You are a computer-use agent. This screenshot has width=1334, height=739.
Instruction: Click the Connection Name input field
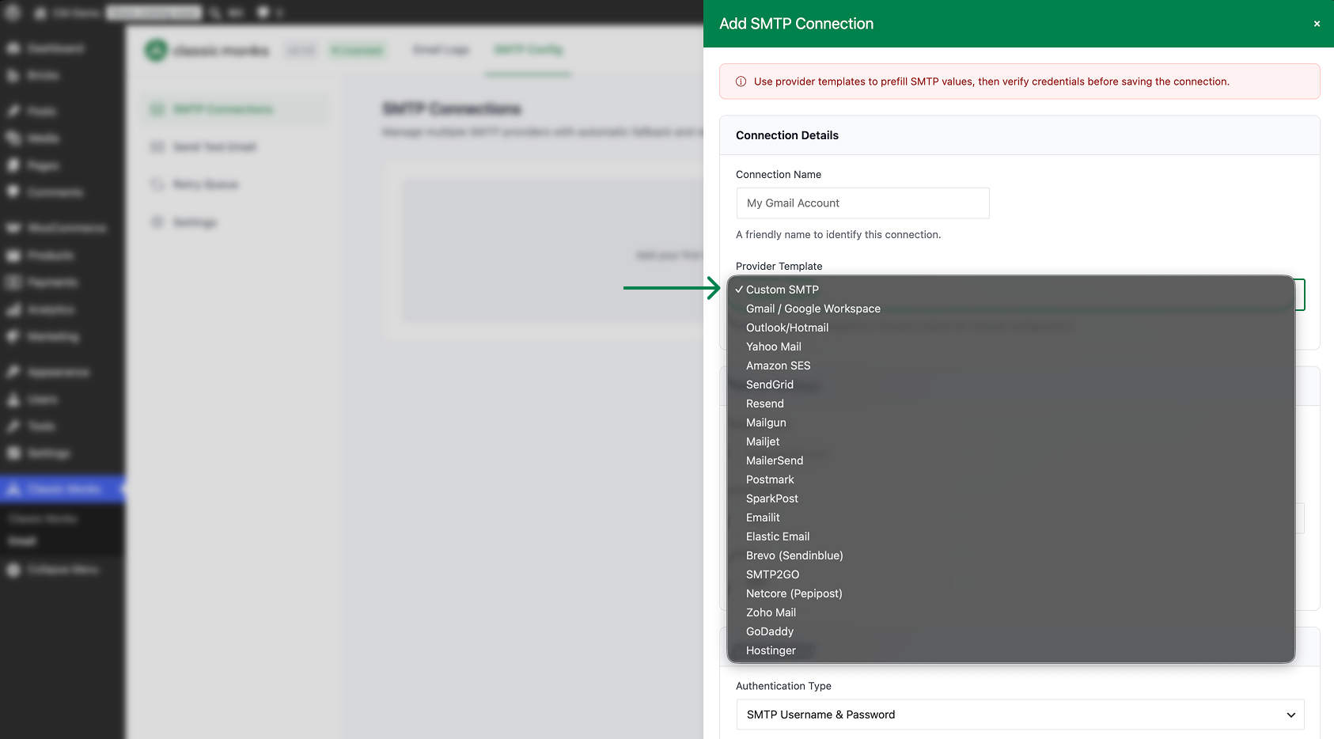tap(862, 203)
